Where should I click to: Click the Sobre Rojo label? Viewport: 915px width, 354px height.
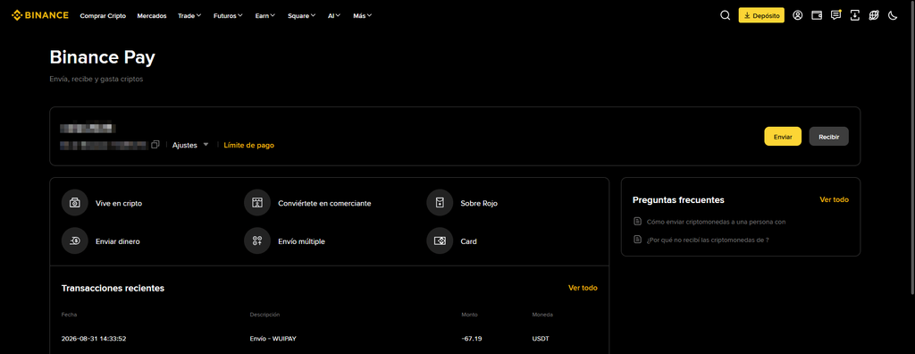[x=479, y=203]
